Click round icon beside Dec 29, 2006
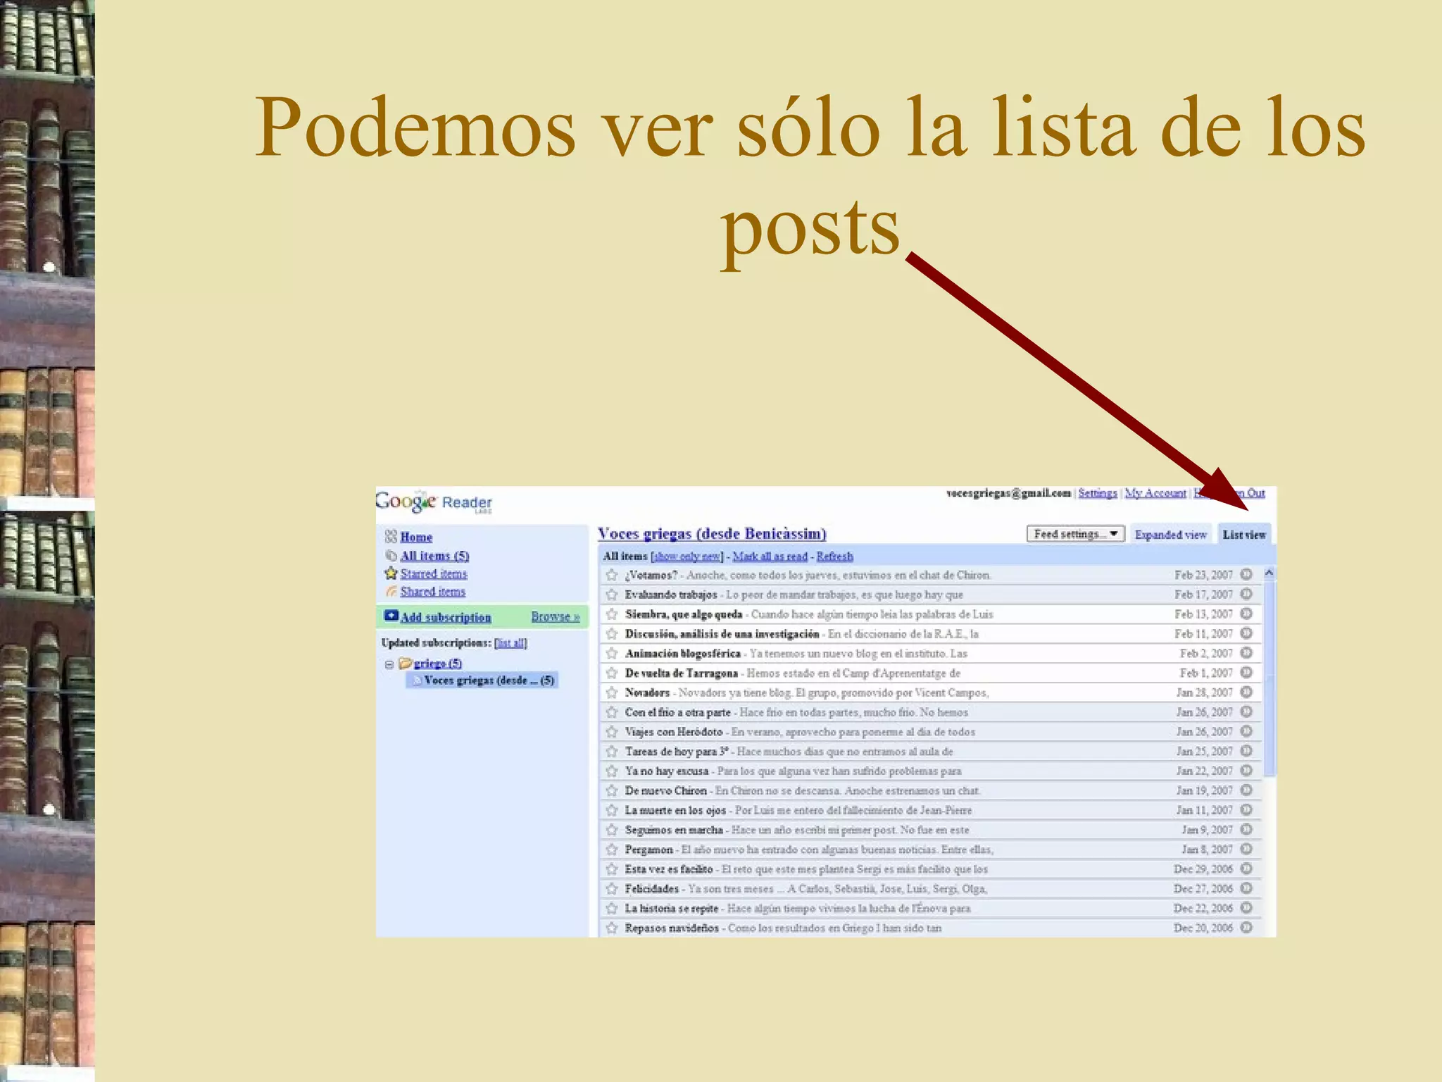The height and width of the screenshot is (1082, 1442). [1246, 869]
